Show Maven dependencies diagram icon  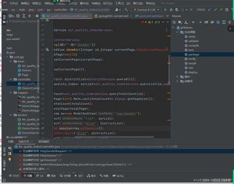point(224,22)
